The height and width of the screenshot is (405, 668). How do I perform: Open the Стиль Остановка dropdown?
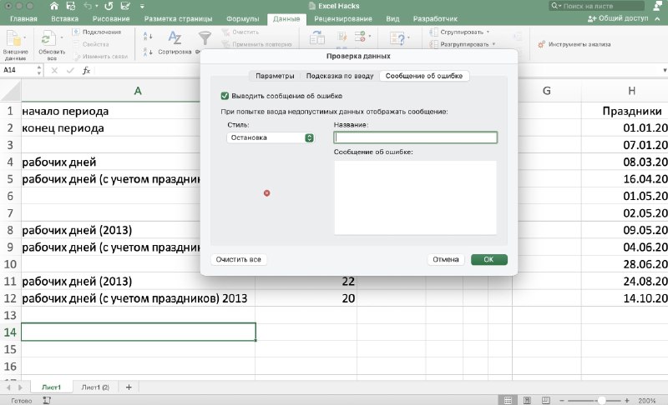click(x=271, y=137)
